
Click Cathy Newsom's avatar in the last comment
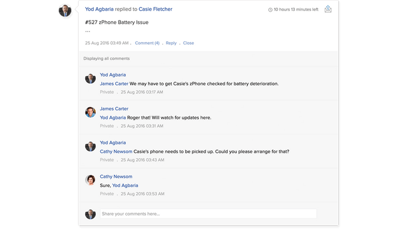pos(90,180)
